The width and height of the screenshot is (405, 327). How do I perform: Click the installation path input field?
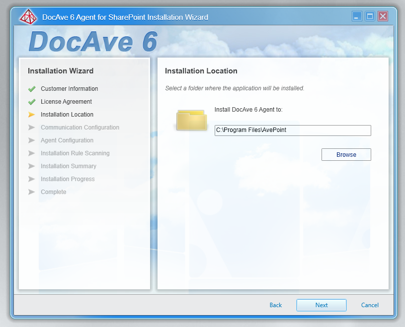[293, 130]
